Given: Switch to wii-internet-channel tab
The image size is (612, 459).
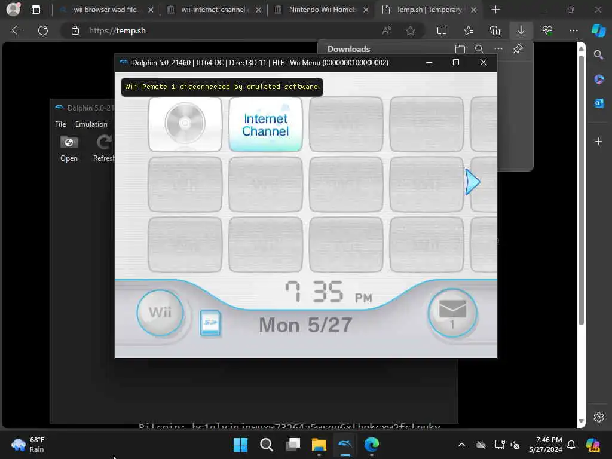Looking at the screenshot, I should [213, 10].
